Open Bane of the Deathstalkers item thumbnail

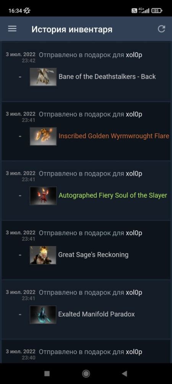43,77
